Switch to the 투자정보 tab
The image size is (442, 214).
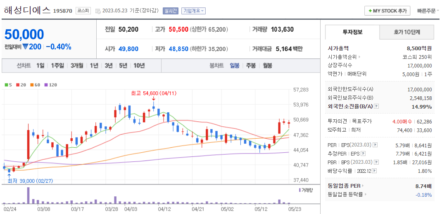(352, 32)
